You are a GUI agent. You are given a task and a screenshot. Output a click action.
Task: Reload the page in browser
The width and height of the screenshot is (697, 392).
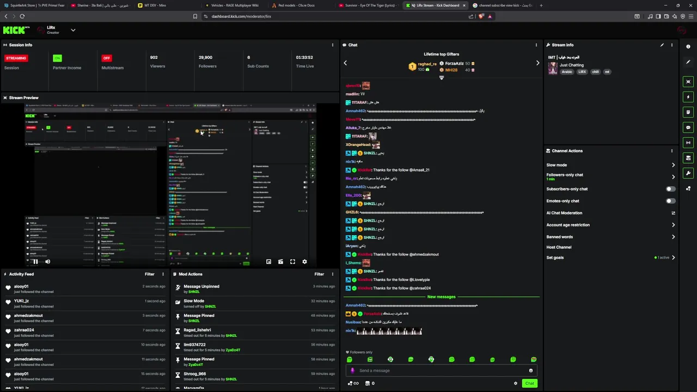coord(22,16)
